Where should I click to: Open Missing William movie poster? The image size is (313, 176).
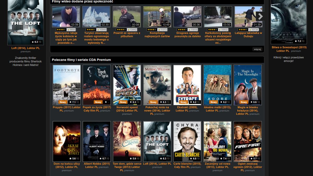coord(157,85)
